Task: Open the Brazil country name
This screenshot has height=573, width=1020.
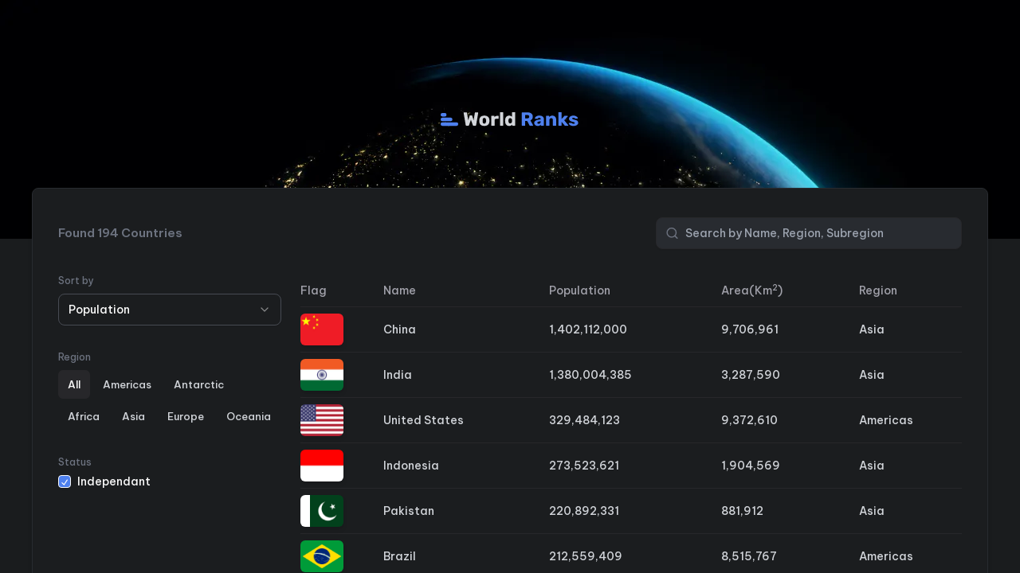Action: (399, 556)
